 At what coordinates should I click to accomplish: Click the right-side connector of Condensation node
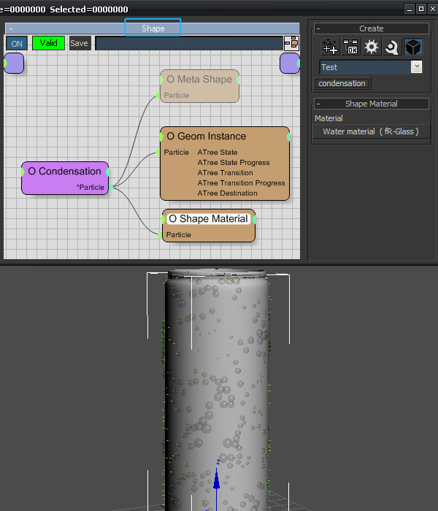(x=107, y=172)
